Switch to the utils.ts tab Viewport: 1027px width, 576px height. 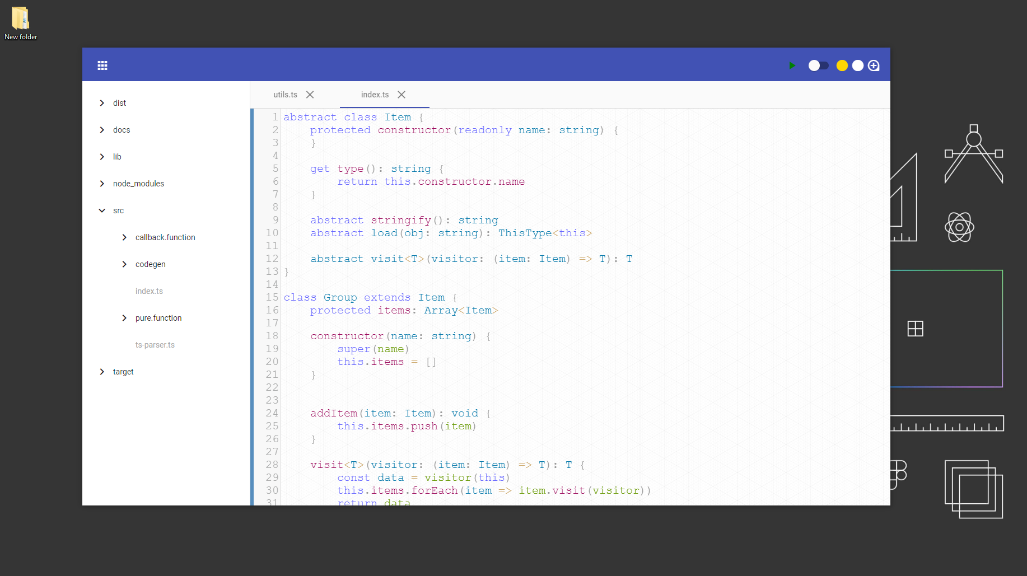pos(285,95)
